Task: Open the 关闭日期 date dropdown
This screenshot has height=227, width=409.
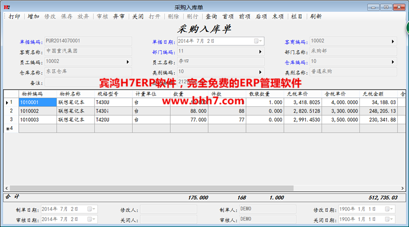Action: [x=389, y=219]
